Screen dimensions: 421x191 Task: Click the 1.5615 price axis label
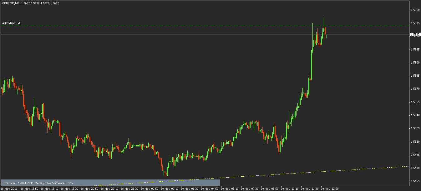coord(415,50)
